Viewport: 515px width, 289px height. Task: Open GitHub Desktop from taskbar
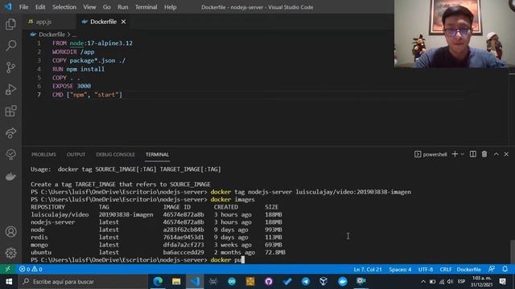point(269,282)
